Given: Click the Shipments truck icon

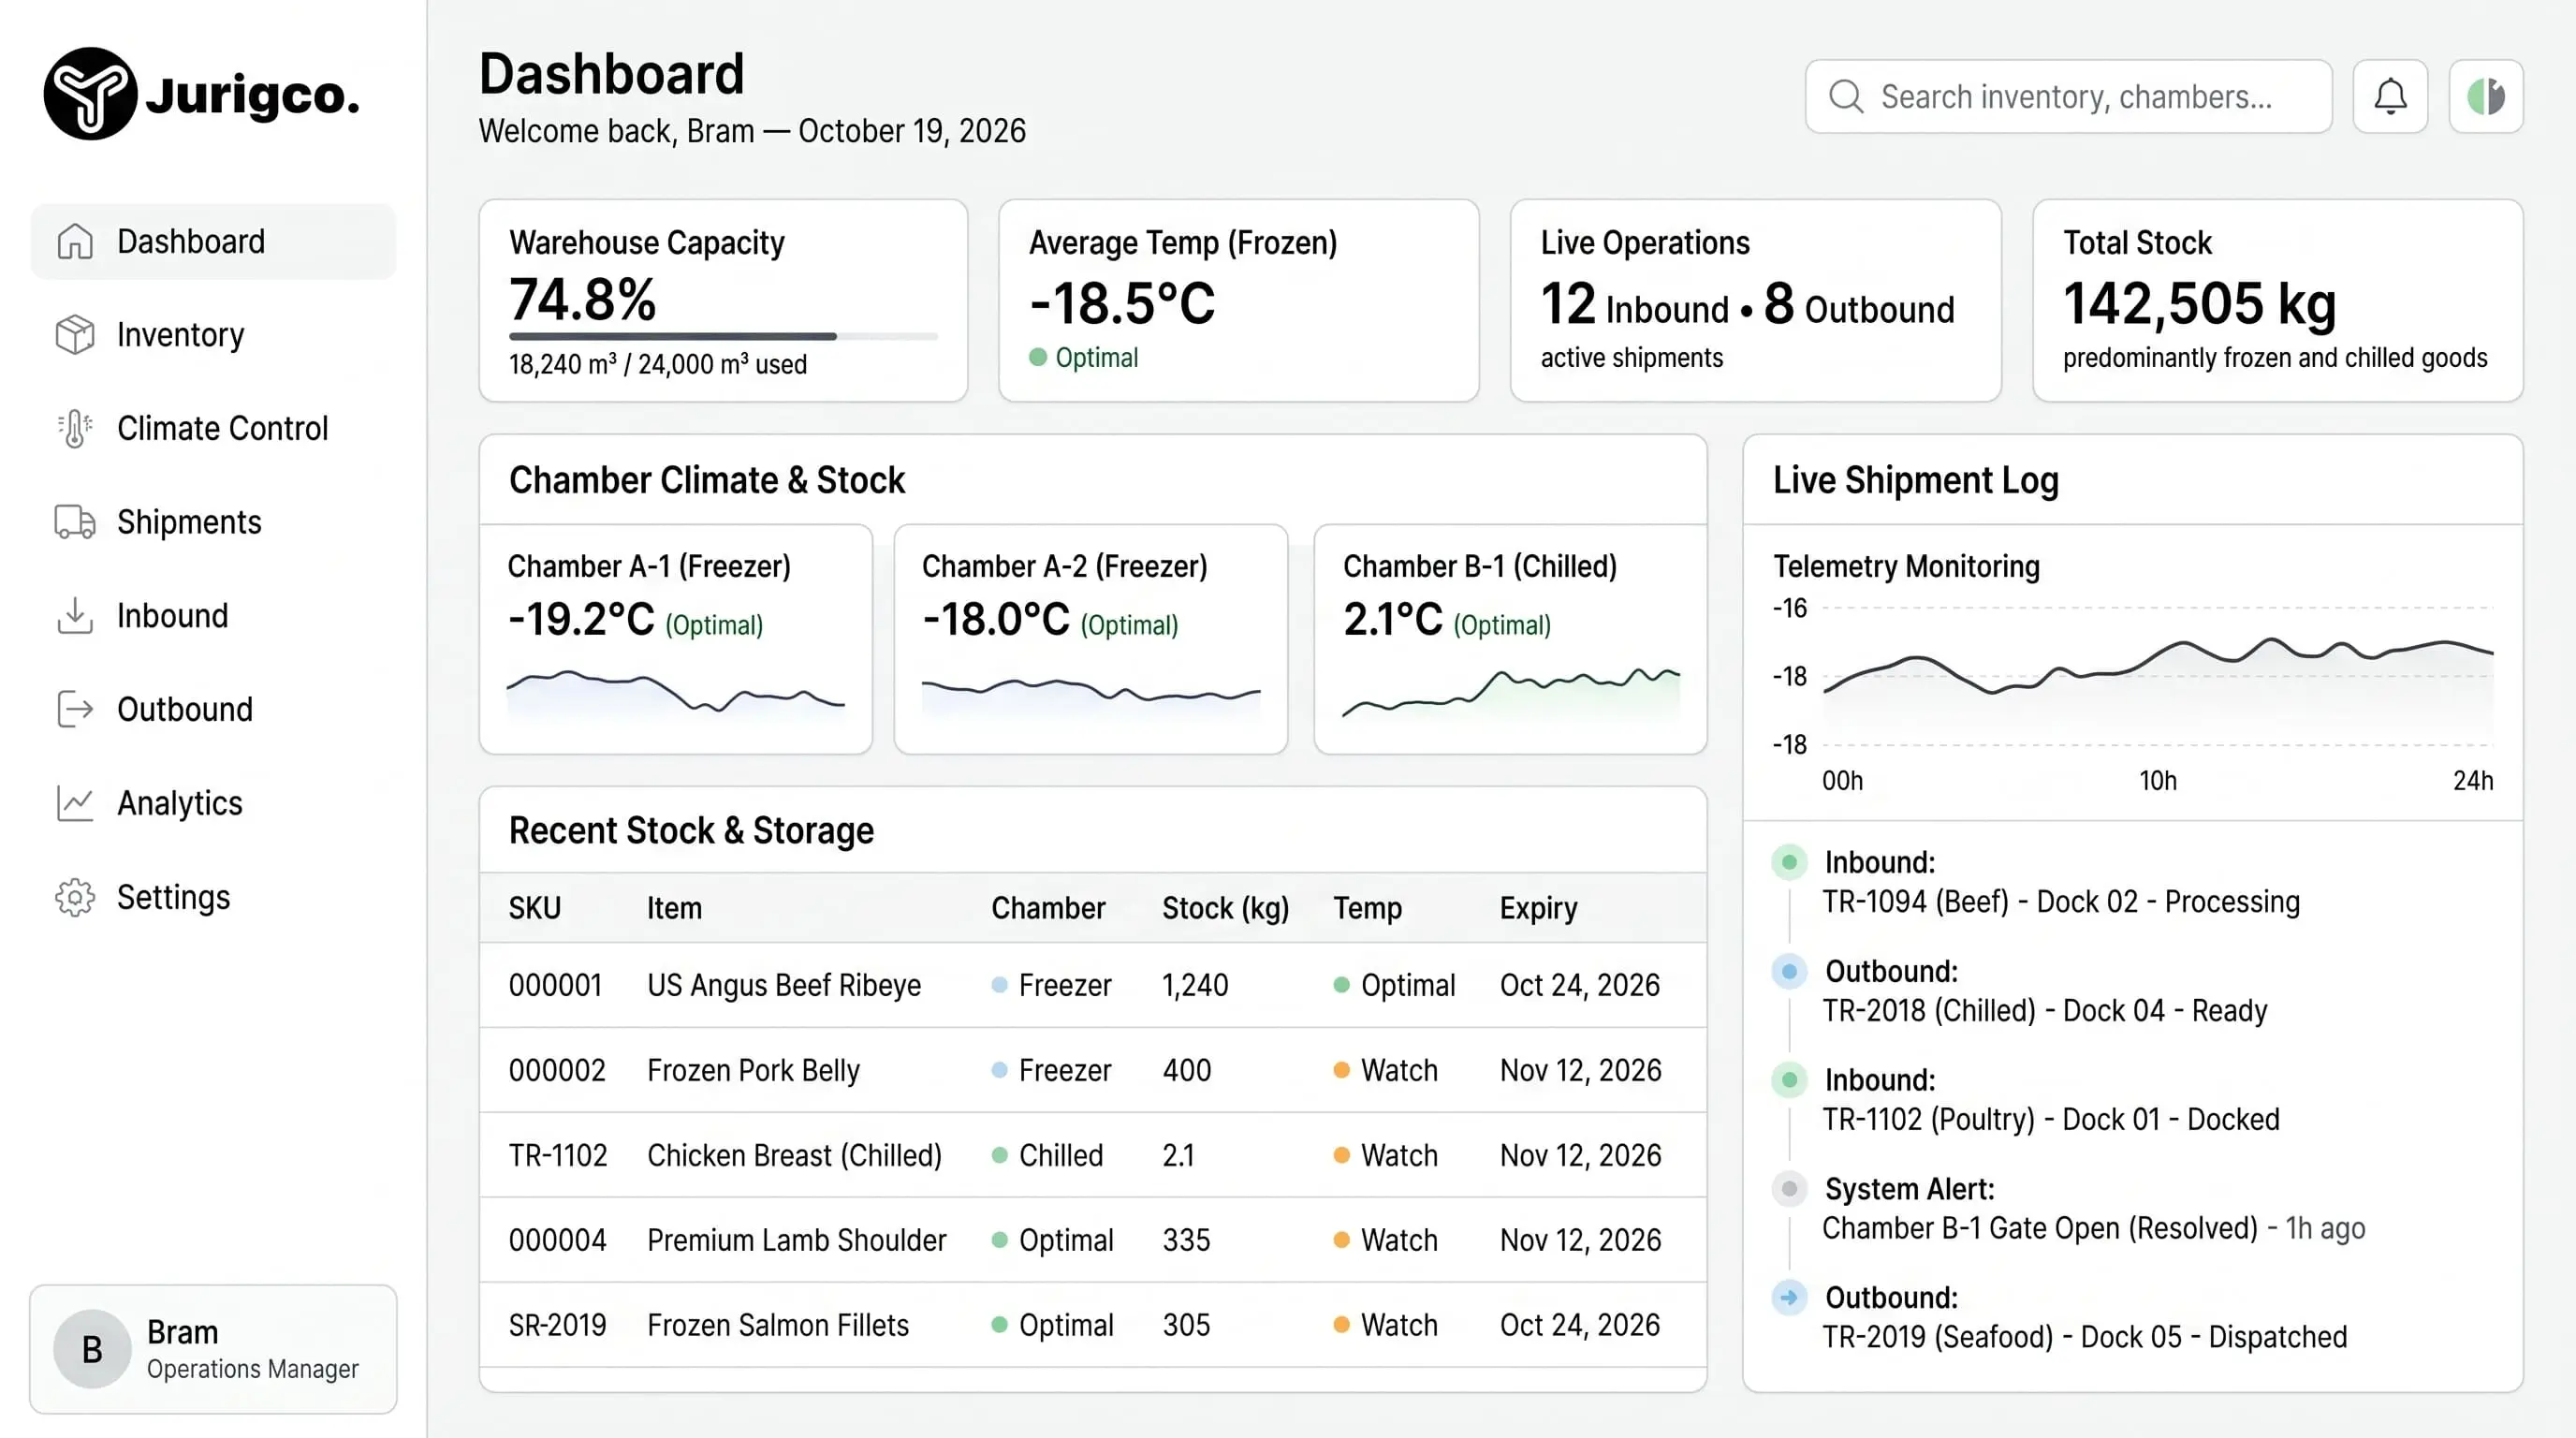Looking at the screenshot, I should coord(75,522).
